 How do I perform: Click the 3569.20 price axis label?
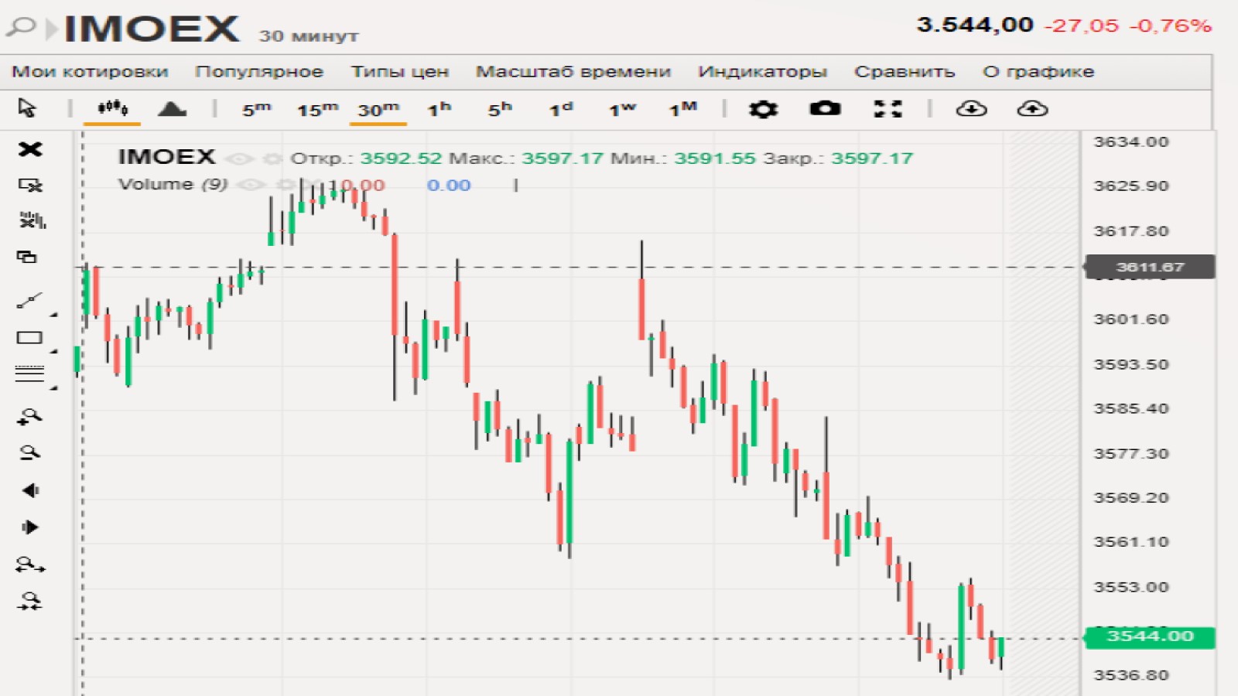[x=1130, y=498]
